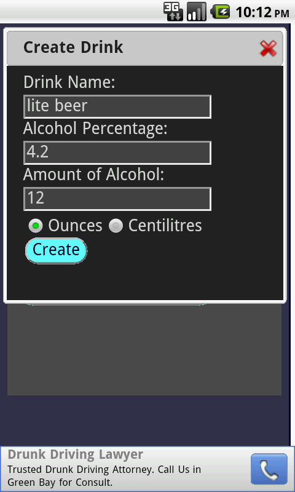Tap the signal strength bars icon

point(197,12)
